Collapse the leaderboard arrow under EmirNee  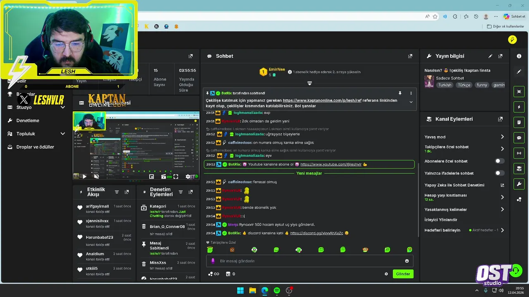coord(310,83)
